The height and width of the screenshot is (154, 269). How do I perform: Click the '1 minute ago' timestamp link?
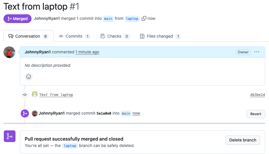click(87, 52)
